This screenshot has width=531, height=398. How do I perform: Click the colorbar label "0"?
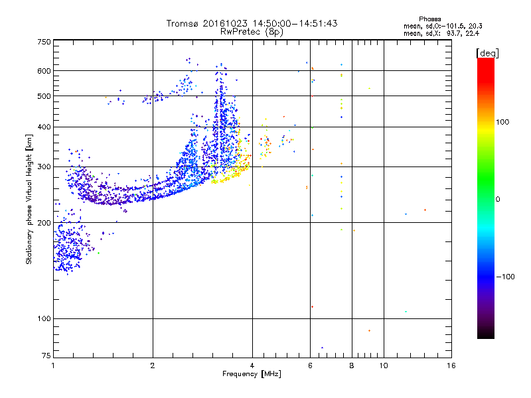click(x=498, y=200)
